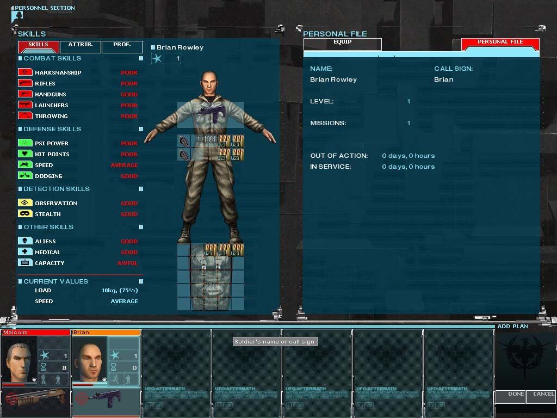This screenshot has width=557, height=418.
Task: Collapse the Other Skills section
Action: [x=141, y=227]
